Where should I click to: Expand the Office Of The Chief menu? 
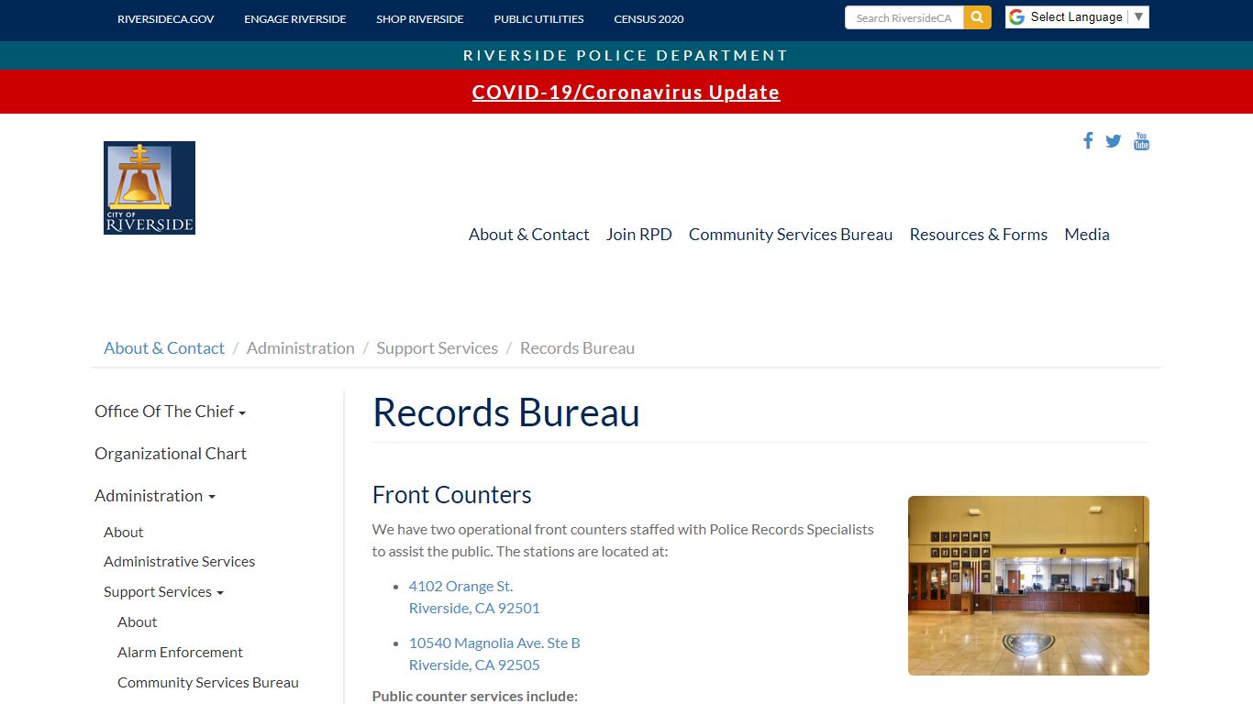170,412
